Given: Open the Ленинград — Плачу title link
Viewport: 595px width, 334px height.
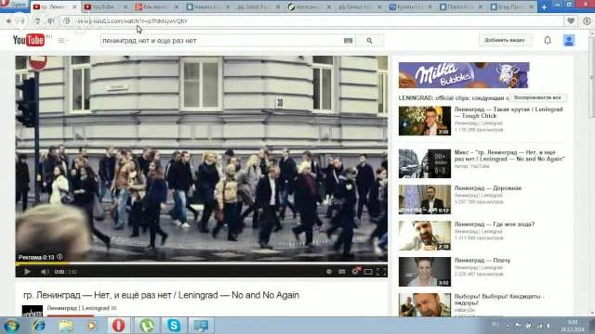Looking at the screenshot, I should (483, 260).
